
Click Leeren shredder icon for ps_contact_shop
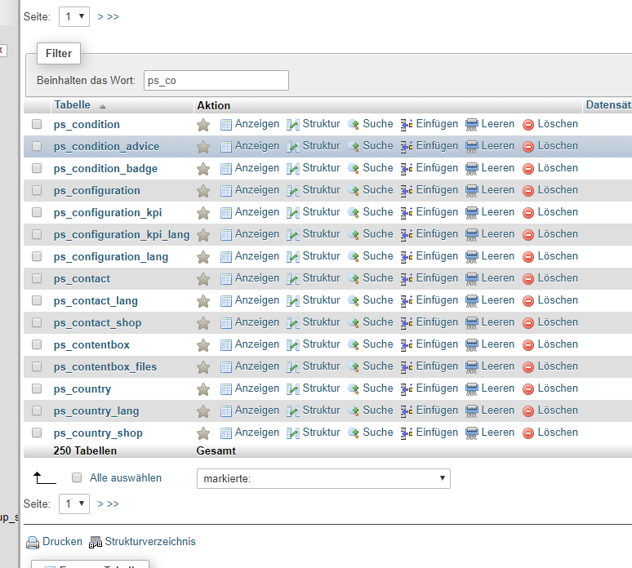[472, 323]
